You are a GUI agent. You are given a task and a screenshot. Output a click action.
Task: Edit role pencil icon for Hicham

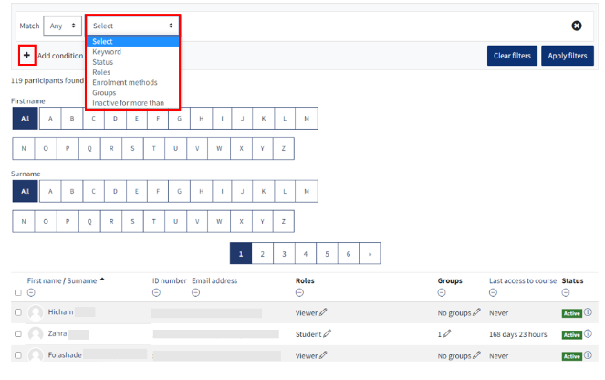323,312
